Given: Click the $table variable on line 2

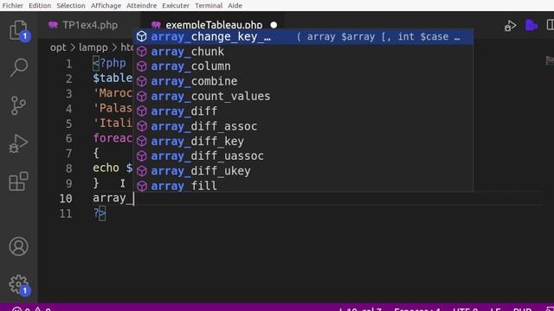Looking at the screenshot, I should pyautogui.click(x=113, y=79).
